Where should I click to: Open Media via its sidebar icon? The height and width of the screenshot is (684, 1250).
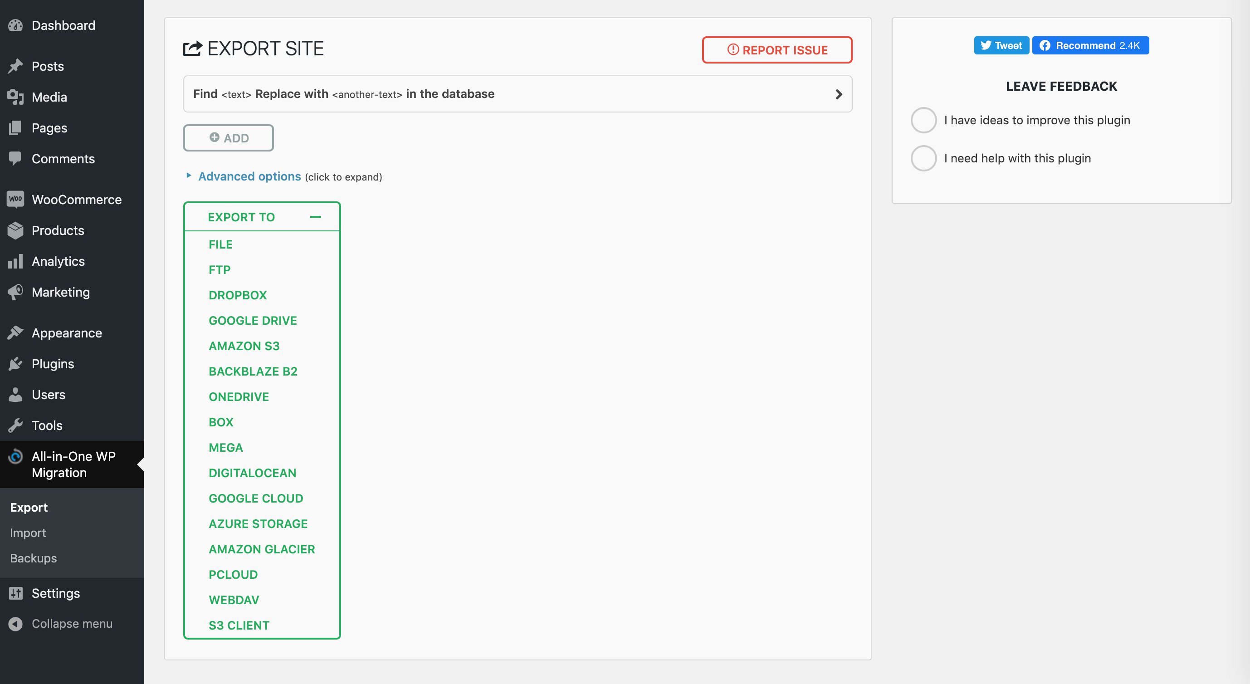(15, 97)
